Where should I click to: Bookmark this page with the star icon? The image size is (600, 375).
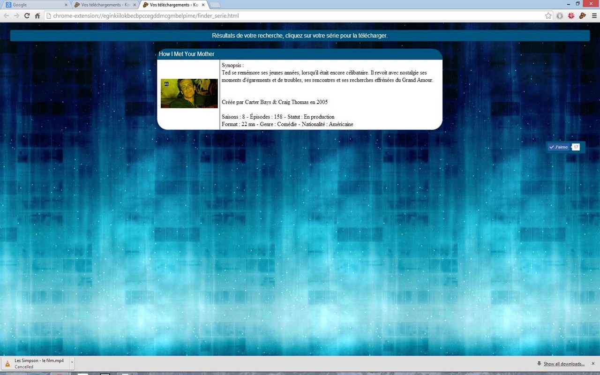coord(548,15)
